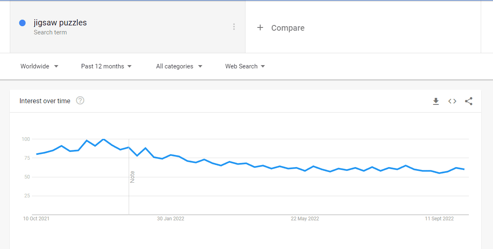Screen dimensions: 493x249
Task: Download the Interest over time CSV
Action: pos(436,101)
